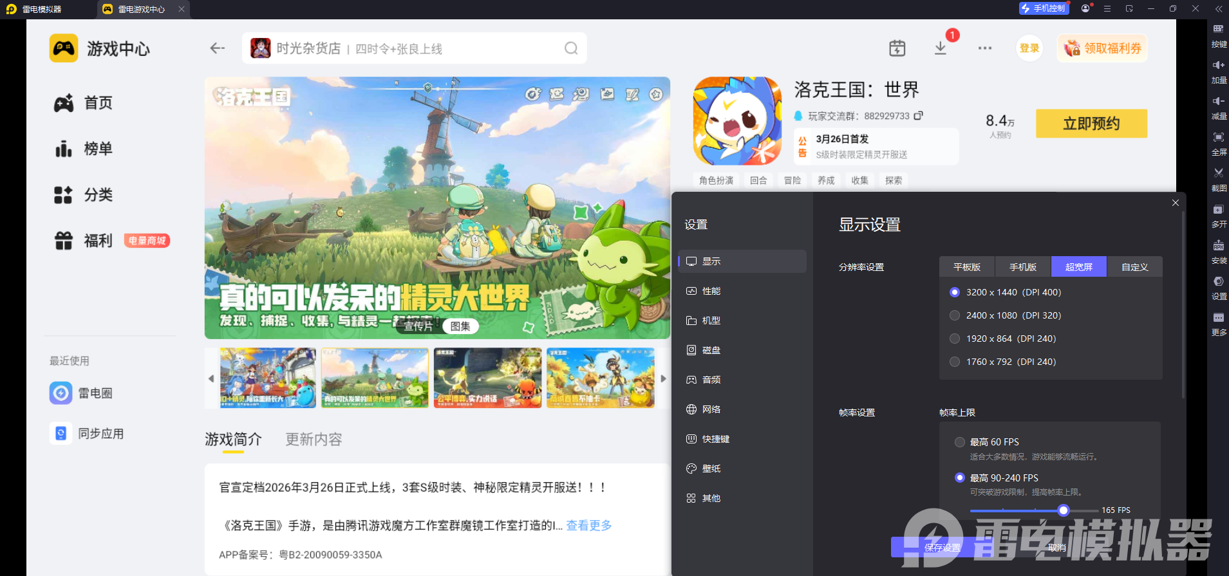Open the hamburger menu in title bar

pyautogui.click(x=1107, y=8)
